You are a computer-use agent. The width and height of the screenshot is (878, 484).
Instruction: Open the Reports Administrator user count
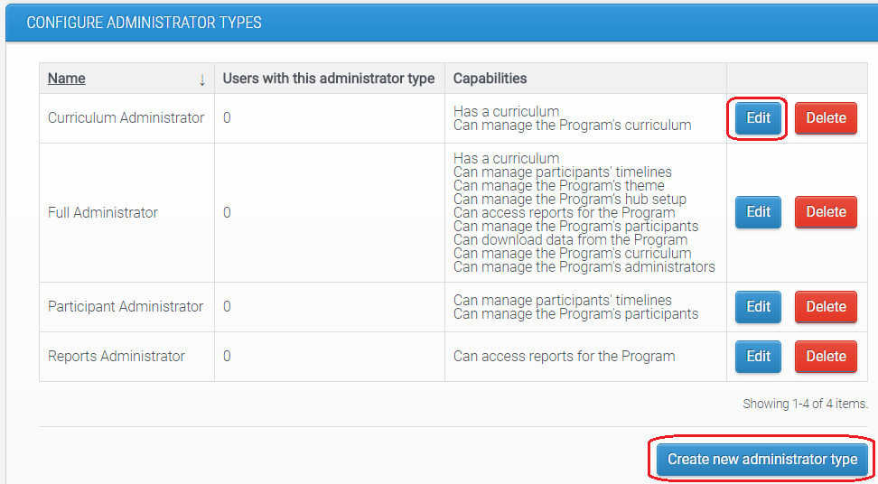click(227, 357)
